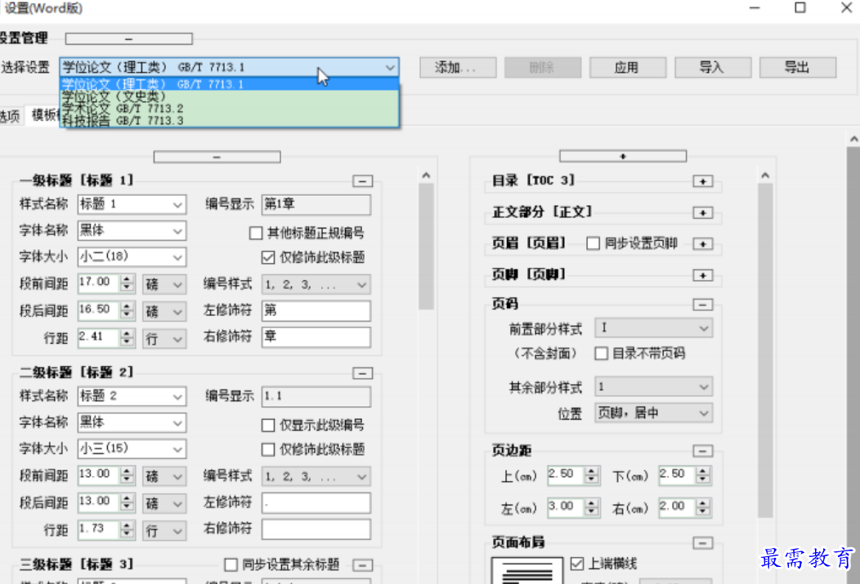Check 目录不带页码 option
This screenshot has height=584, width=860.
coord(601,354)
